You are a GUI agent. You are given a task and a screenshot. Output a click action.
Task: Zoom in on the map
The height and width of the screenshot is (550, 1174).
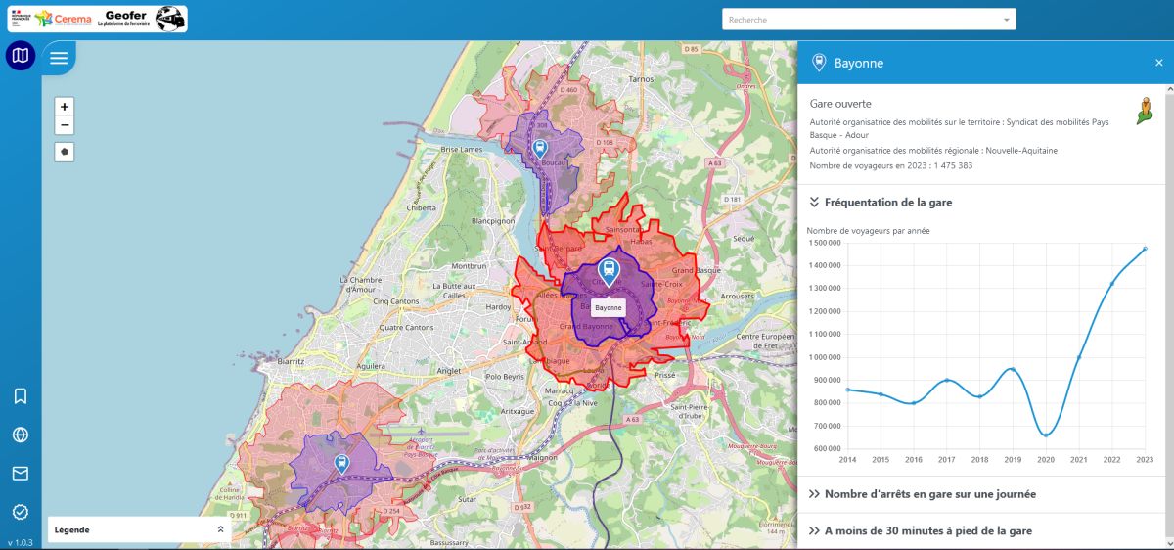coord(65,107)
